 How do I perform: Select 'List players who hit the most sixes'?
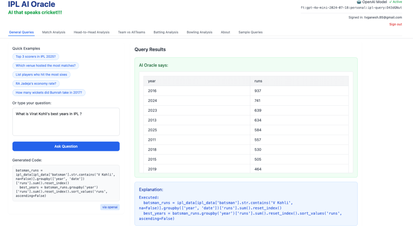point(42,75)
